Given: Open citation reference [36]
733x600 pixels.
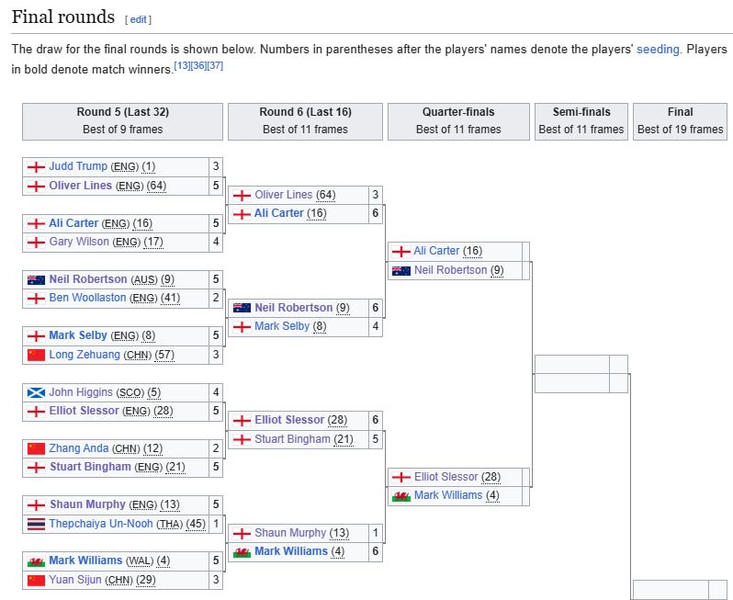Looking at the screenshot, I should [x=198, y=65].
